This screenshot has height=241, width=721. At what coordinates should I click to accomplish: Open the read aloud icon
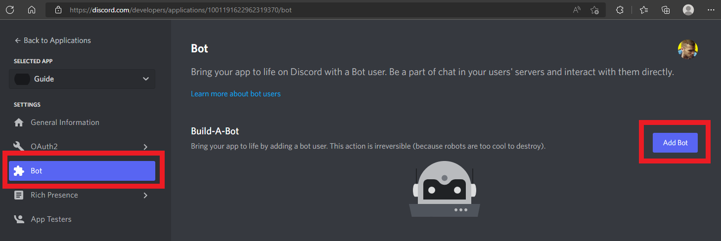click(577, 10)
